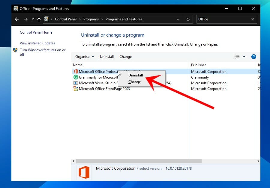Open the Organise dropdown
Image resolution: width=270 pixels, height=188 pixels.
(85, 57)
